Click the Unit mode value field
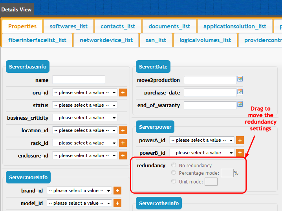 [x=211, y=181]
